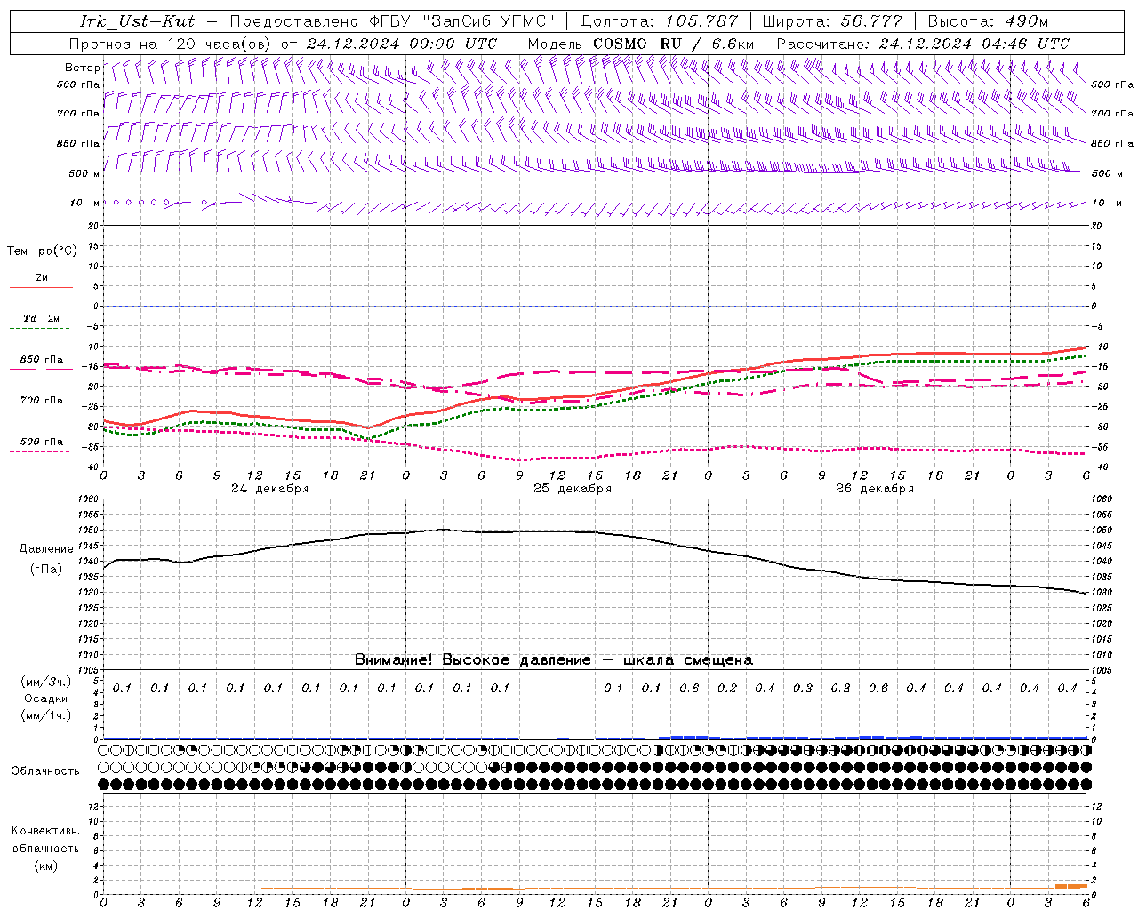The height and width of the screenshot is (910, 1138).
Task: Click the Ветер wind section label
Action: [82, 68]
